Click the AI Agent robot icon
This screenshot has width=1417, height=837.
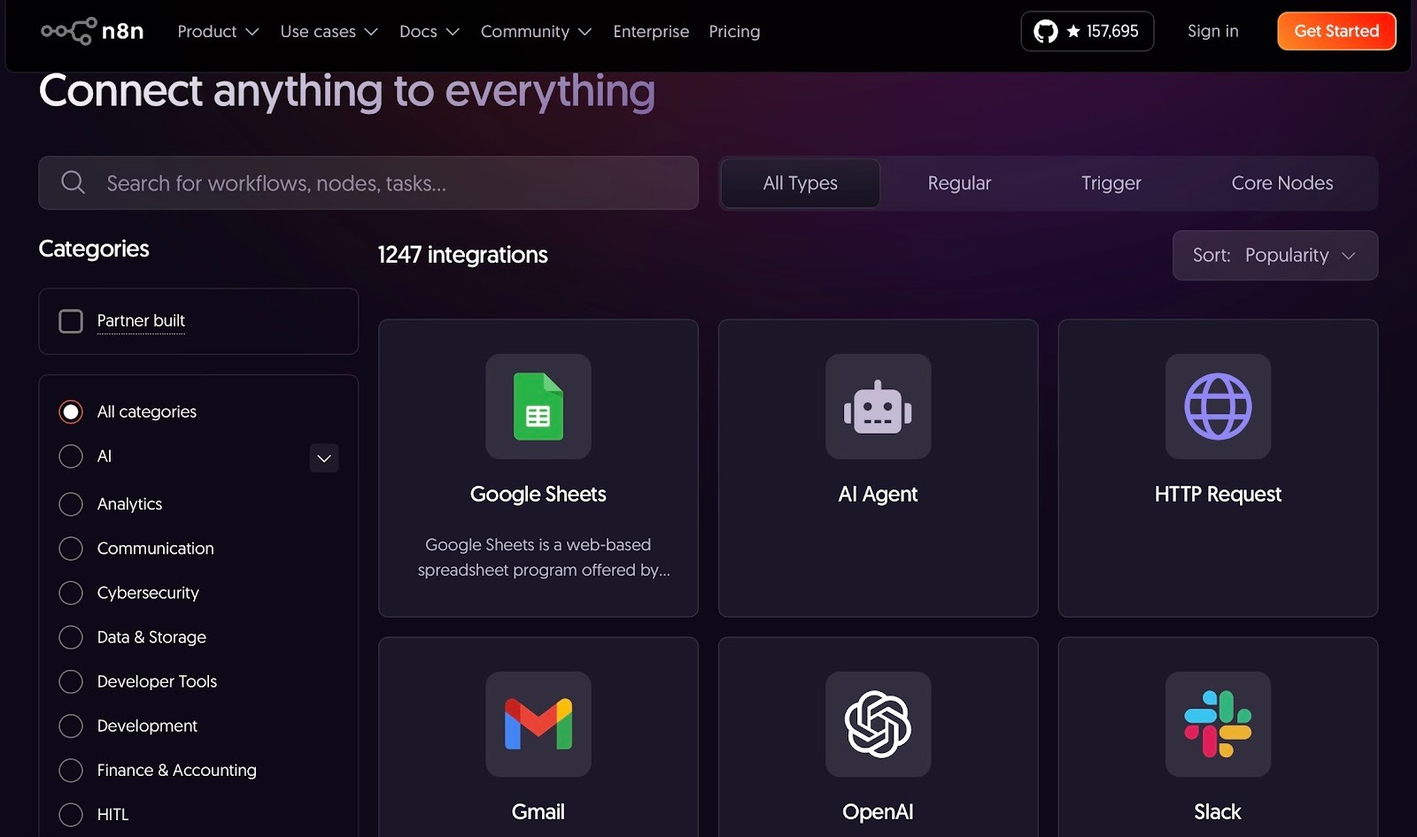pyautogui.click(x=878, y=406)
